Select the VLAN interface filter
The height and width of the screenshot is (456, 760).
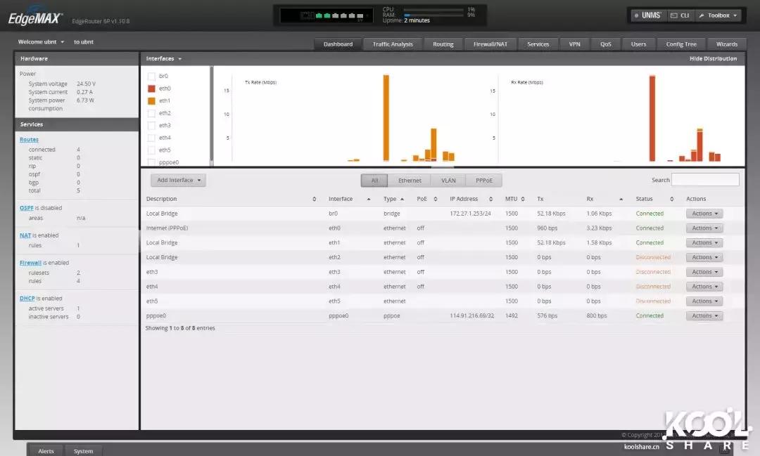(448, 181)
